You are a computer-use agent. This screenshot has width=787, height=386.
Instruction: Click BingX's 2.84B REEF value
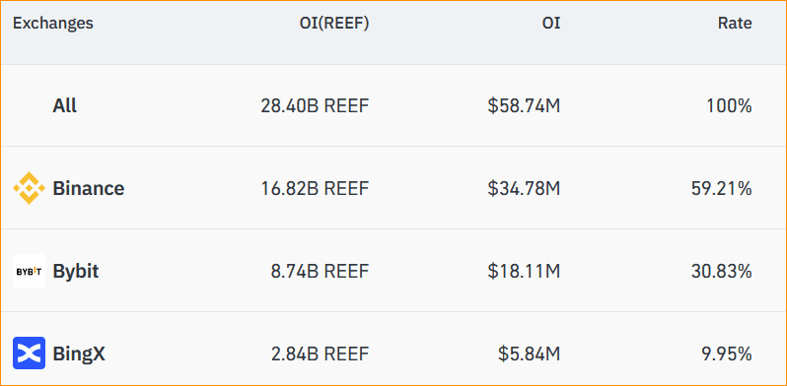(321, 354)
